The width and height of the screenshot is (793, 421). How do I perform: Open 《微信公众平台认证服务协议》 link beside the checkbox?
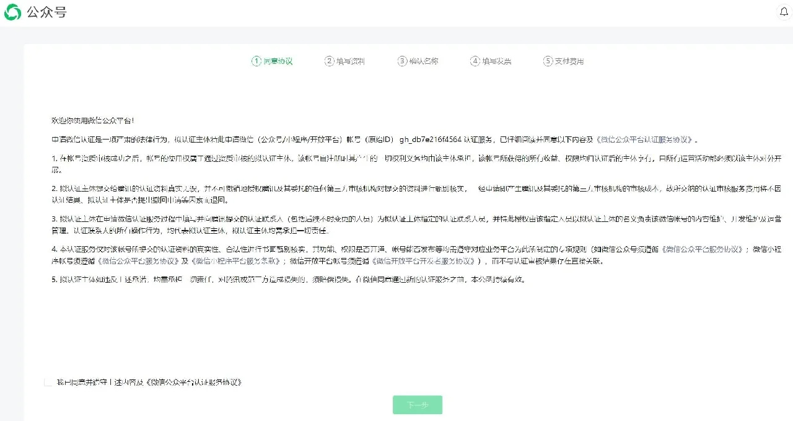(x=194, y=383)
